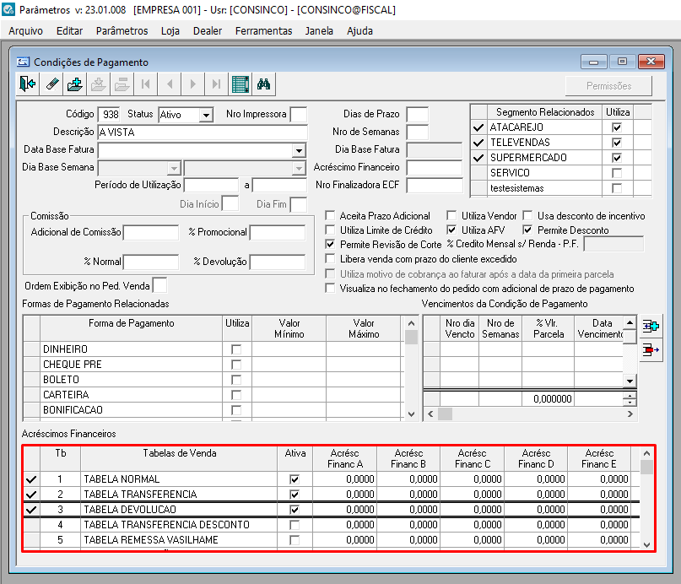
Task: Click the Acréscimo Financeiro input field
Action: pos(435,168)
